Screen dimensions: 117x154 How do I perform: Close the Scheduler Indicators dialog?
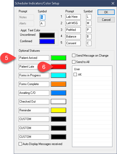tap(113, 3)
